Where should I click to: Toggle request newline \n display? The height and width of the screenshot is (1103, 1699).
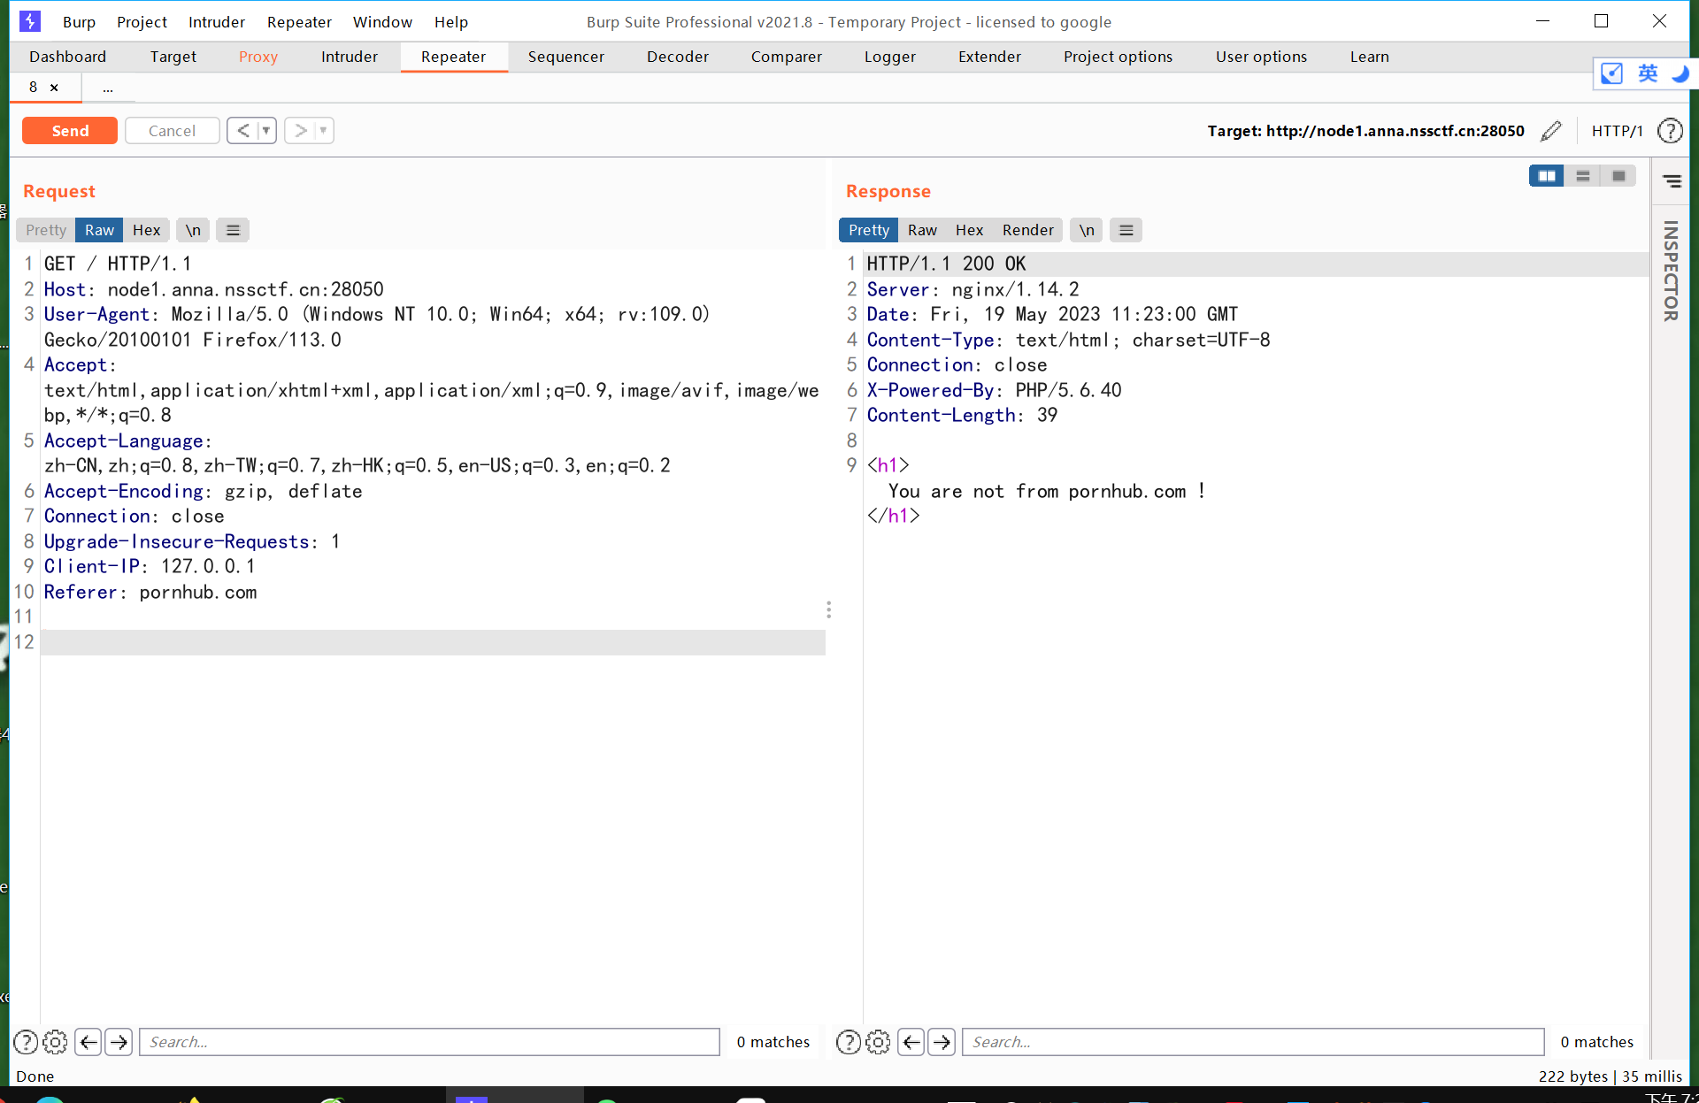click(193, 230)
